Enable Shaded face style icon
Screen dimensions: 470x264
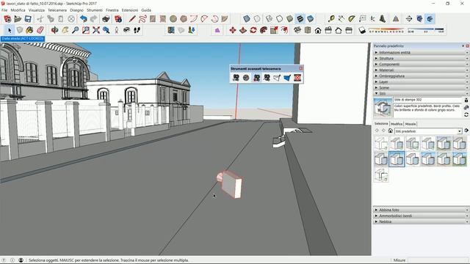point(289,19)
